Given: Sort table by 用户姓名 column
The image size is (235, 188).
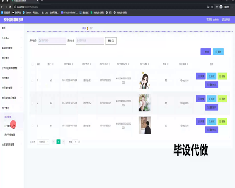Looking at the screenshot, I should tap(91, 64).
